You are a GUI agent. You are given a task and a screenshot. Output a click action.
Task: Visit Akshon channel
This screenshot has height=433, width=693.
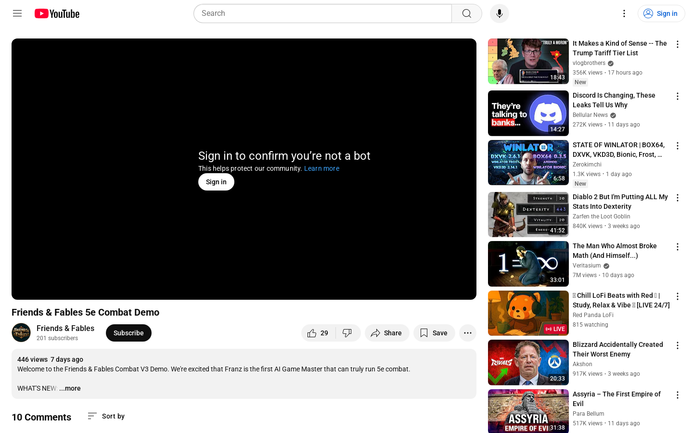[x=582, y=364]
